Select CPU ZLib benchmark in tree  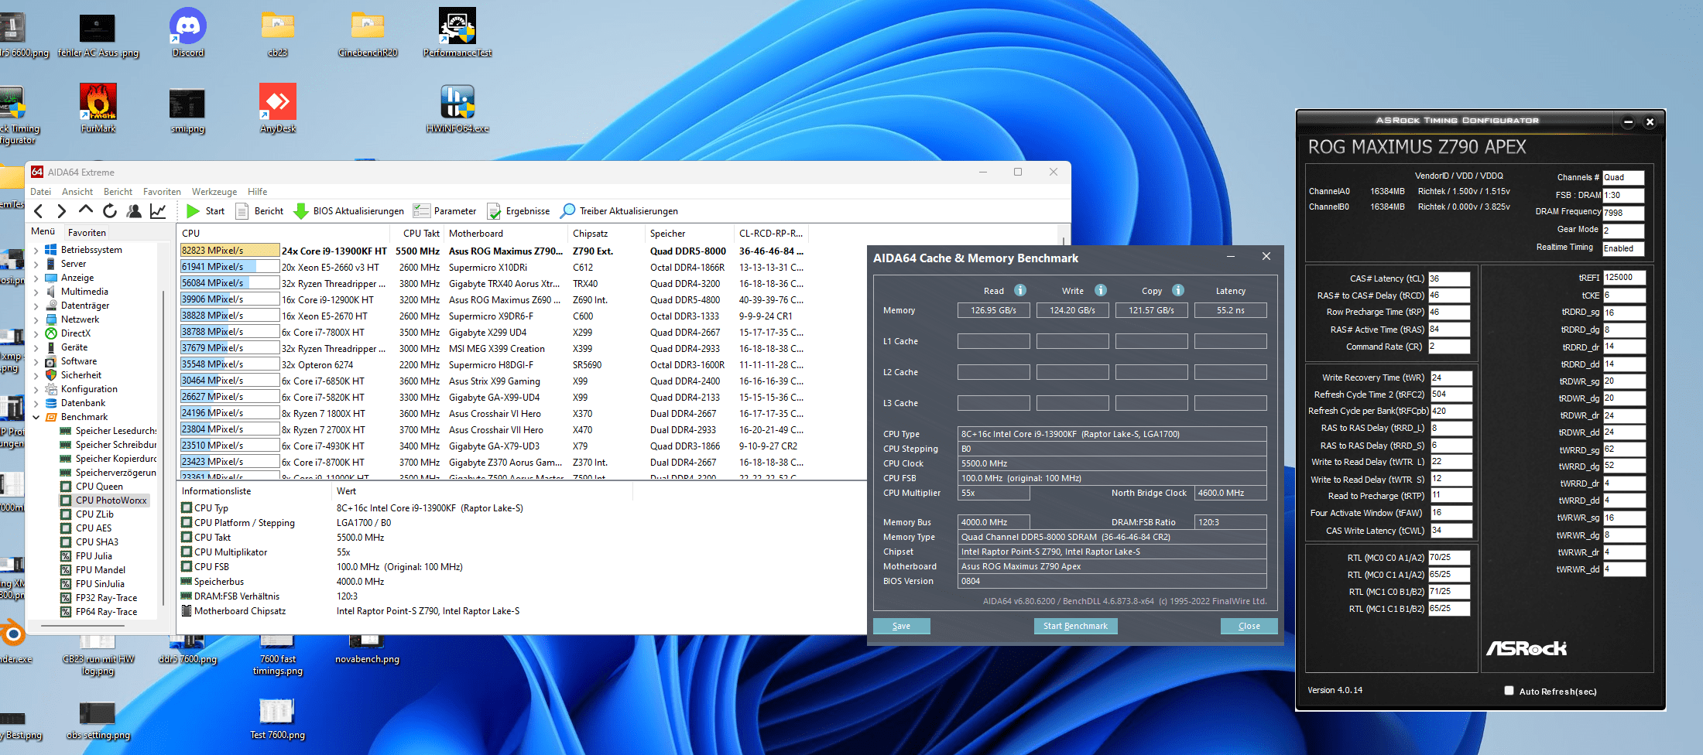[x=94, y=514]
